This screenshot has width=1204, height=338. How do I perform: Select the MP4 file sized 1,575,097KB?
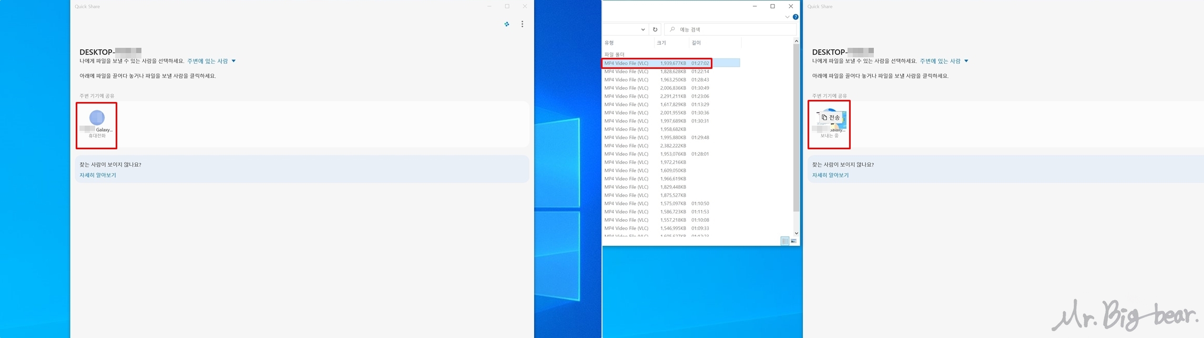pos(671,203)
